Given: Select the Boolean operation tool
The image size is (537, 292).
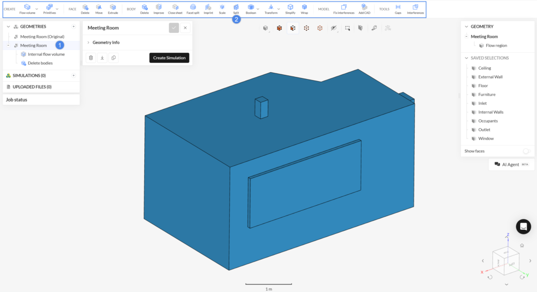Looking at the screenshot, I should [251, 9].
